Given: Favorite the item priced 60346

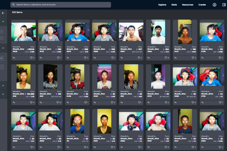Looking at the screenshot, I should click(31, 58).
